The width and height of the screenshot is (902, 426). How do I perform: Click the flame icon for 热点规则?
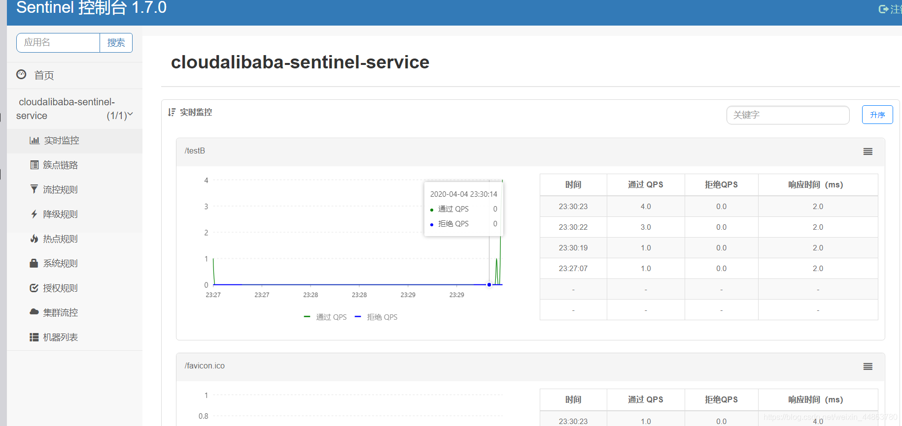[34, 239]
